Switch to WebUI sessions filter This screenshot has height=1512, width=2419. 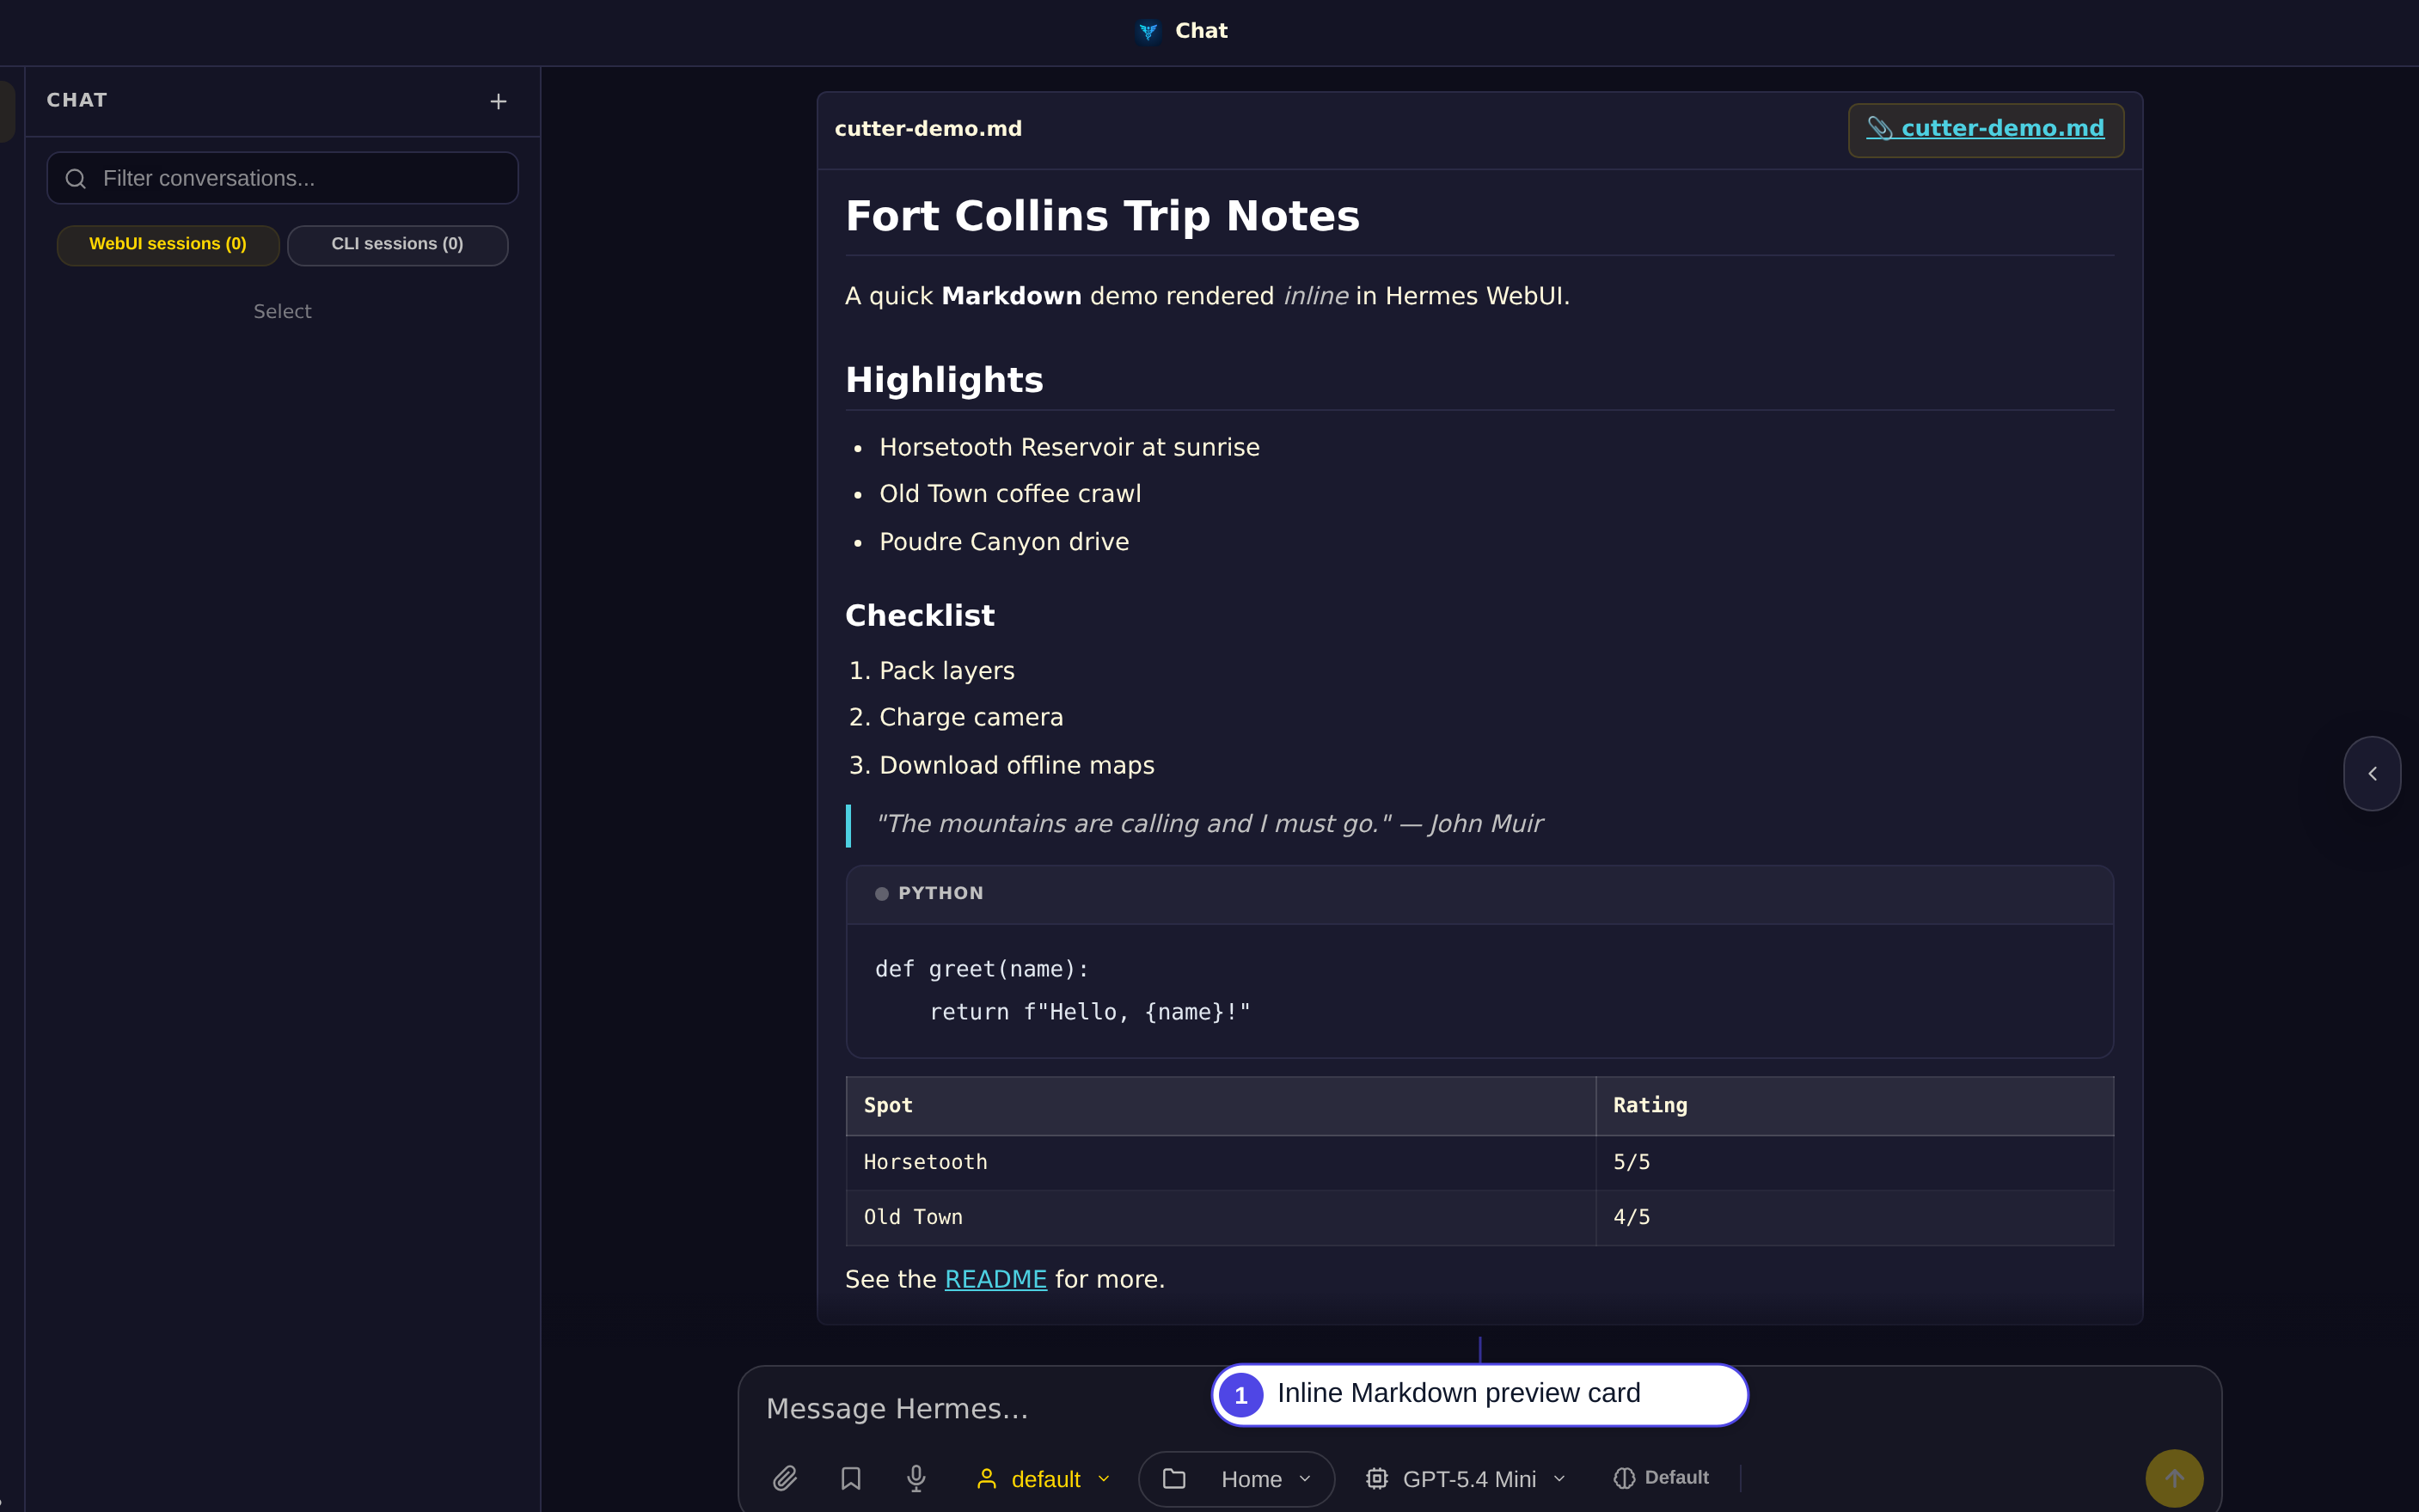point(168,245)
